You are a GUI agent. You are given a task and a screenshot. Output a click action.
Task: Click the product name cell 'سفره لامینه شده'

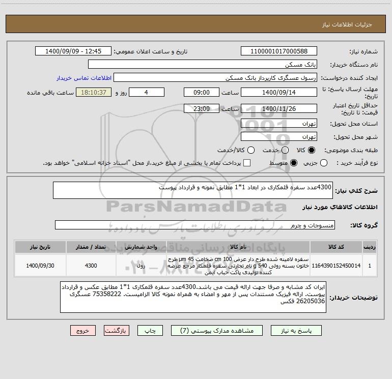pyautogui.click(x=238, y=266)
